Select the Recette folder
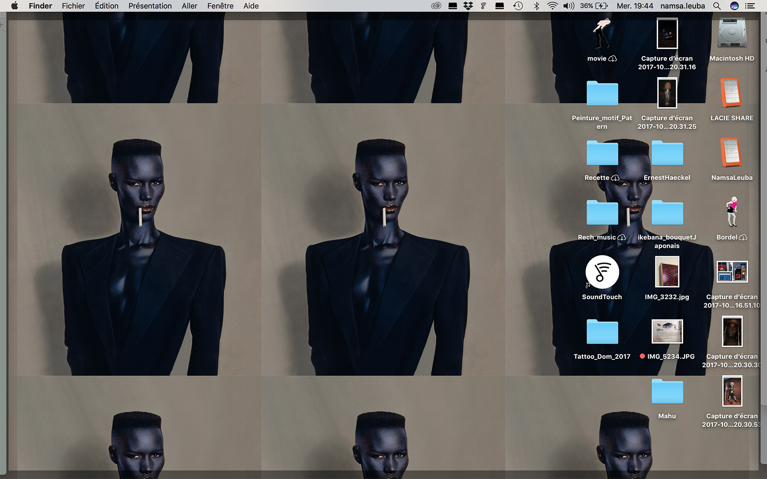Screen dimensions: 767x479 [602, 153]
